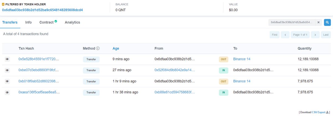Image resolution: width=333 pixels, height=121 pixels.
Task: Click the Quantity column header
Action: (304, 48)
